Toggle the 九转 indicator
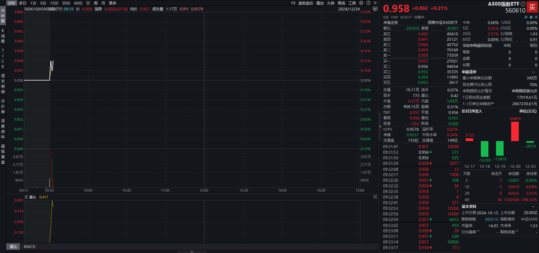Image resolution: width=539 pixels, height=253 pixels. [x=330, y=3]
